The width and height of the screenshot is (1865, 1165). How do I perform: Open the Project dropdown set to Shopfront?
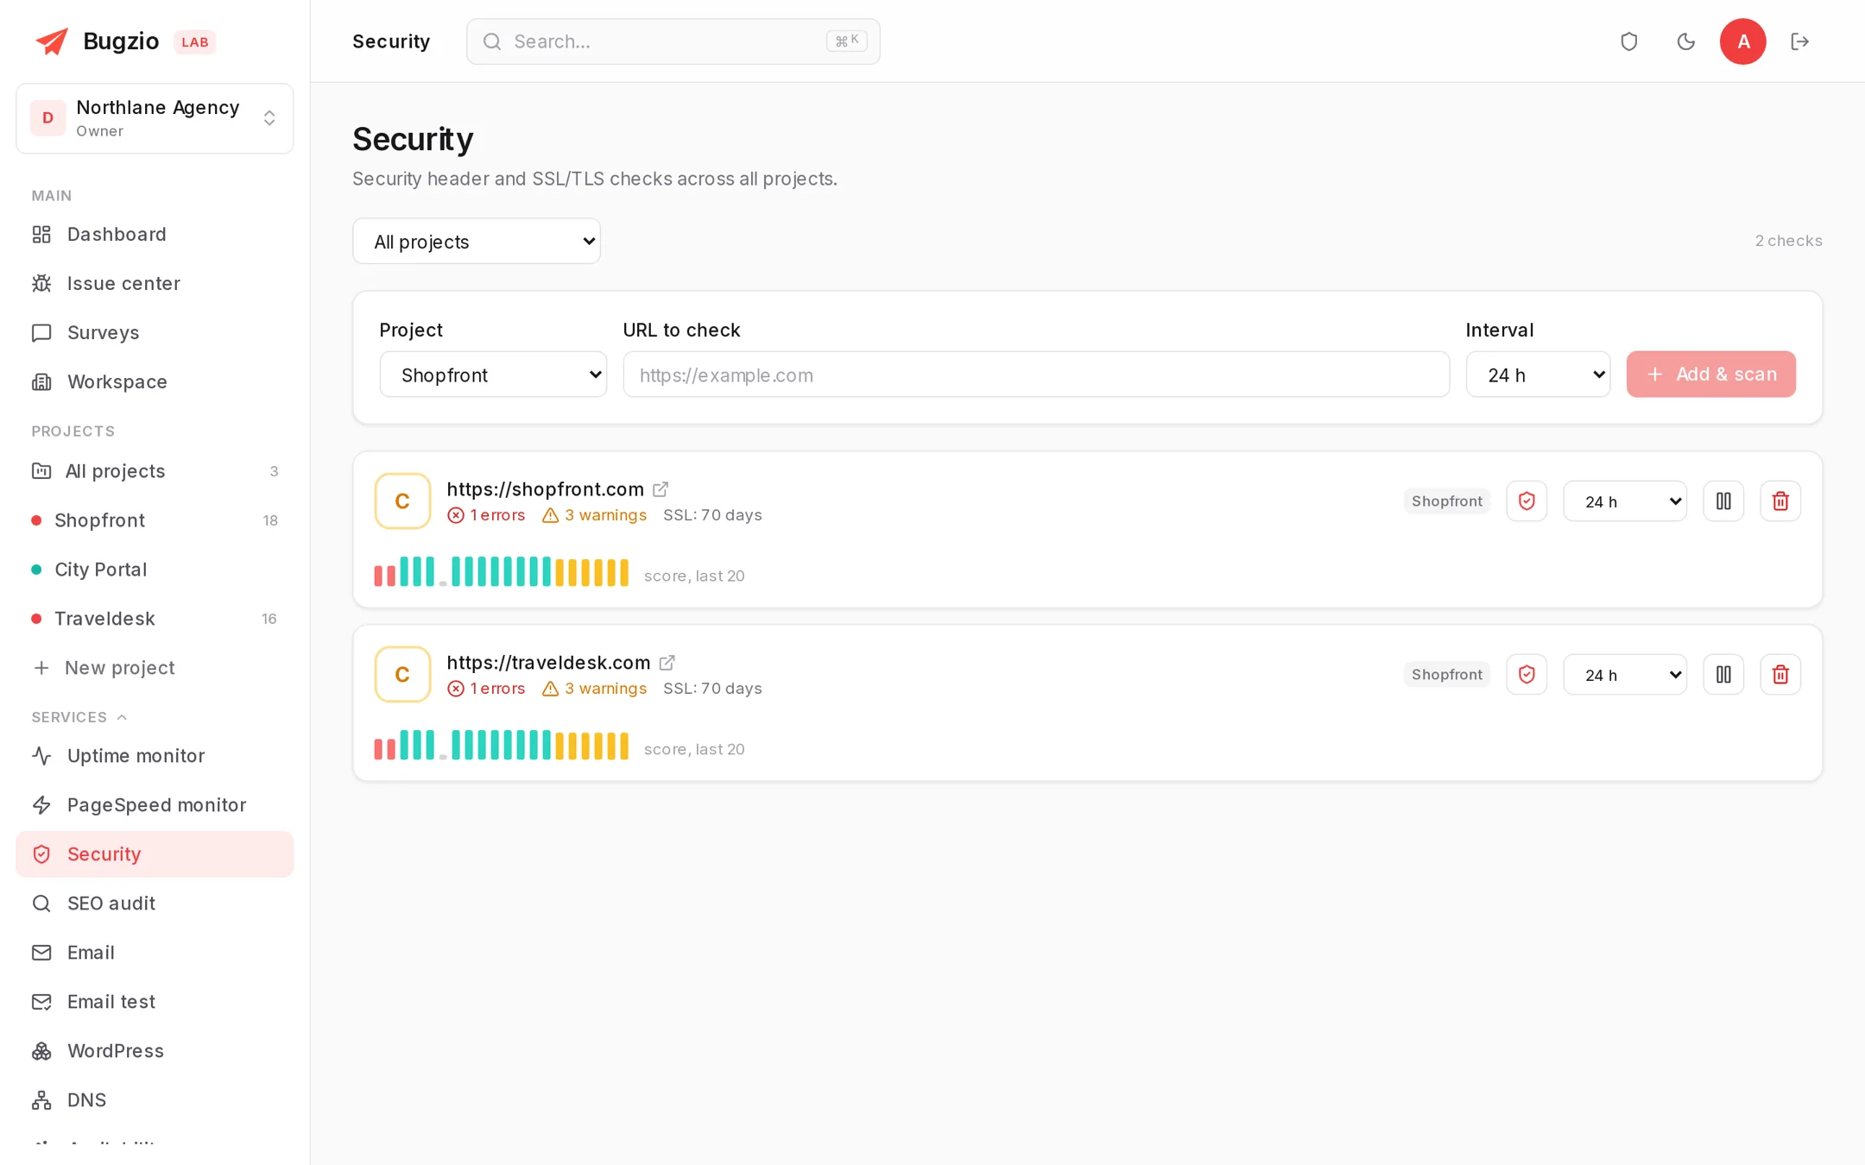pyautogui.click(x=493, y=375)
